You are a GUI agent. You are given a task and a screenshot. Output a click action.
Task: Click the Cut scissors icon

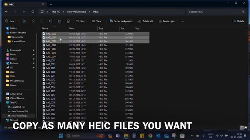(24, 21)
